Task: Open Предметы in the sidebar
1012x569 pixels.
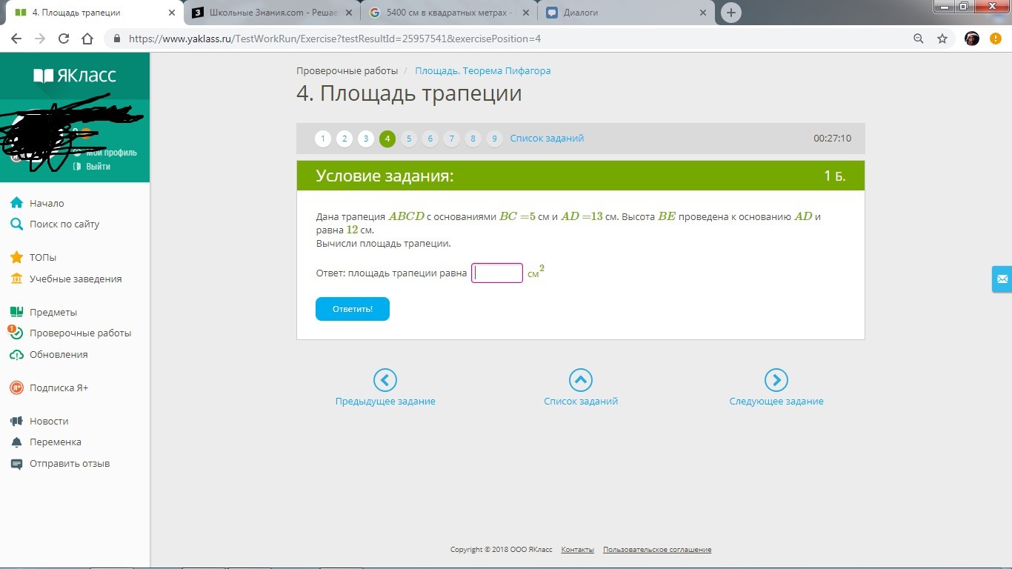Action: 53,312
